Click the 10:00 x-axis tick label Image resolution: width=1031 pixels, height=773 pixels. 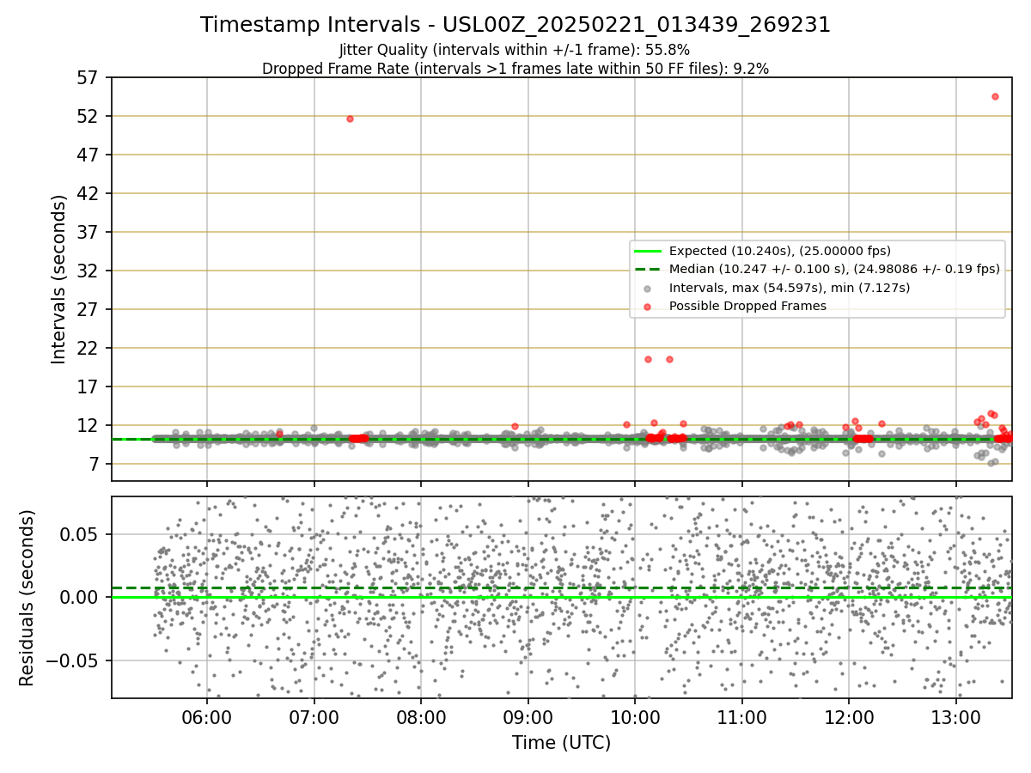(635, 719)
